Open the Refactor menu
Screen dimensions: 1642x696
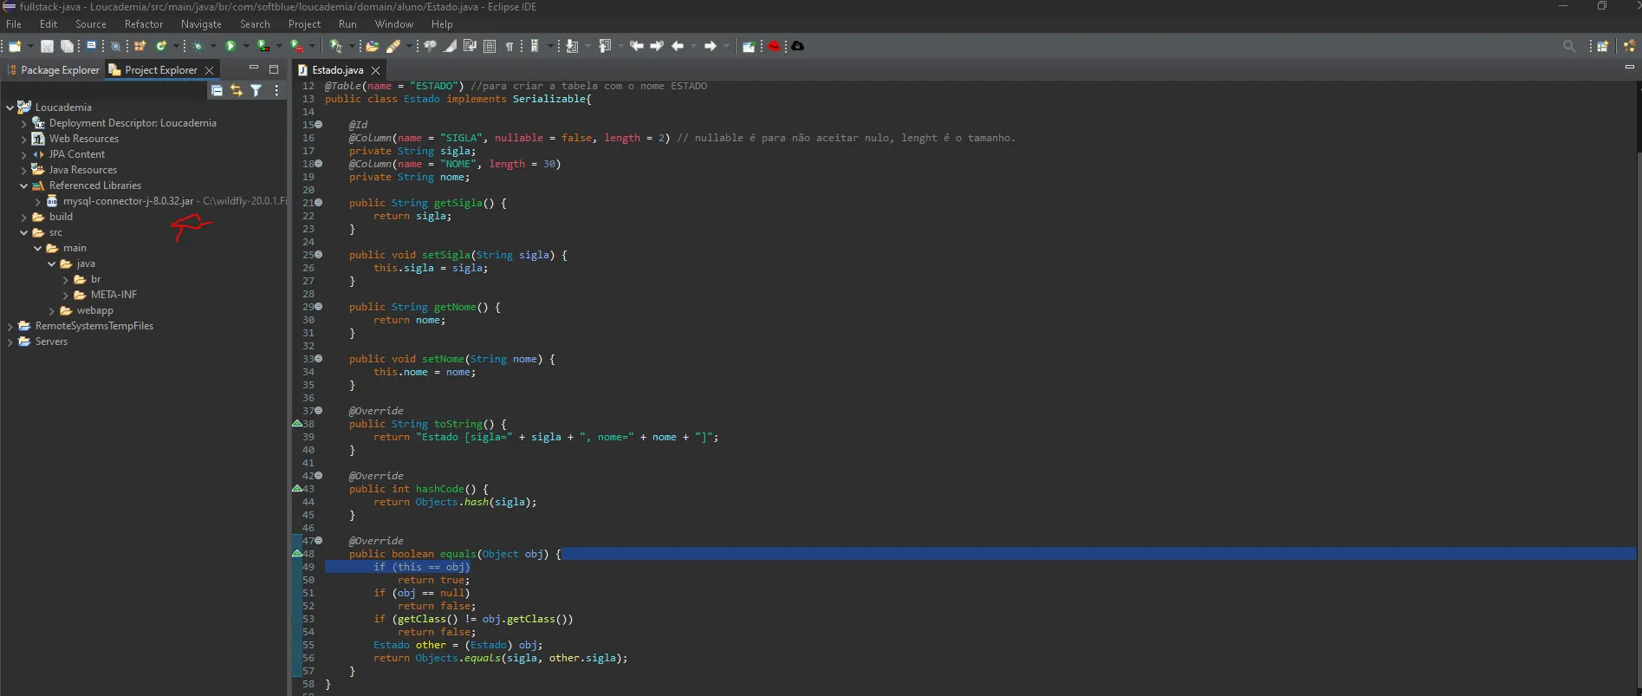click(x=144, y=24)
